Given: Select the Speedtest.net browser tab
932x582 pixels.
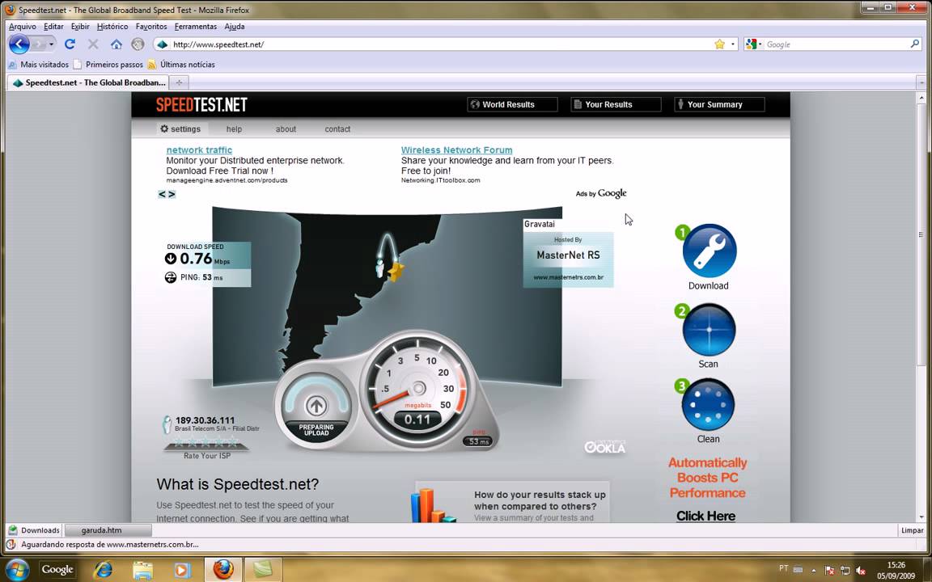Looking at the screenshot, I should pyautogui.click(x=88, y=82).
